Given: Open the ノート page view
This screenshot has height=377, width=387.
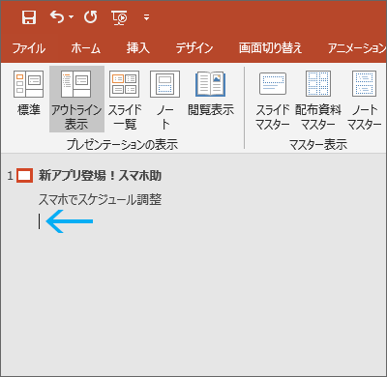Looking at the screenshot, I should (x=164, y=100).
